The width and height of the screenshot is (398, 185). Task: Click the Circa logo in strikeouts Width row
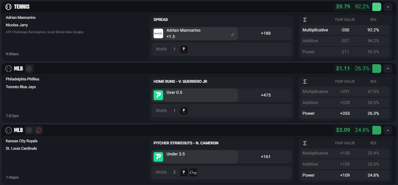point(193,172)
